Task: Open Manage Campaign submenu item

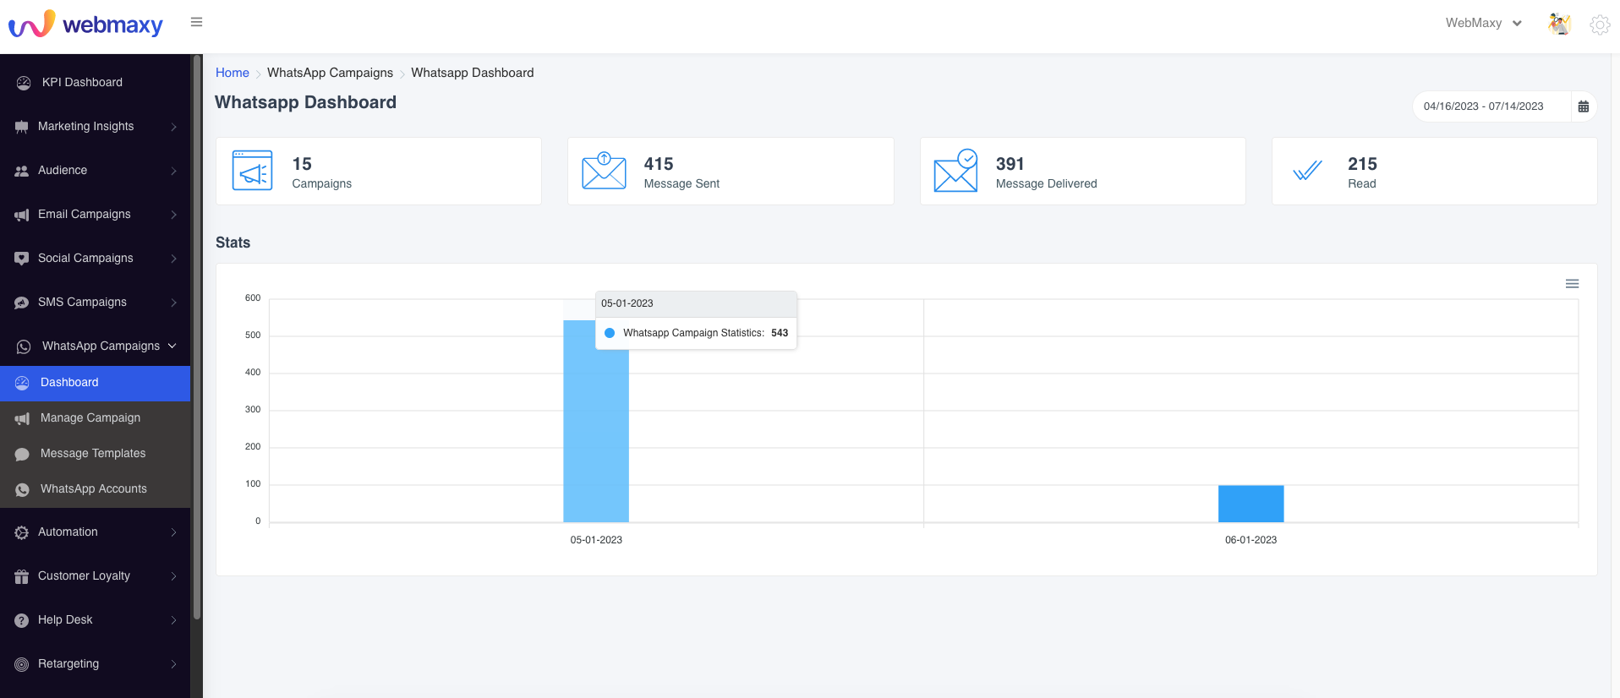Action: point(95,418)
